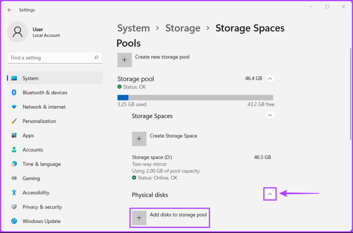Open Personalization from the sidebar
353x233 pixels.
click(39, 121)
